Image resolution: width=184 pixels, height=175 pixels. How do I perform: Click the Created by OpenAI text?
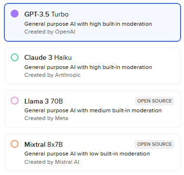point(50,32)
